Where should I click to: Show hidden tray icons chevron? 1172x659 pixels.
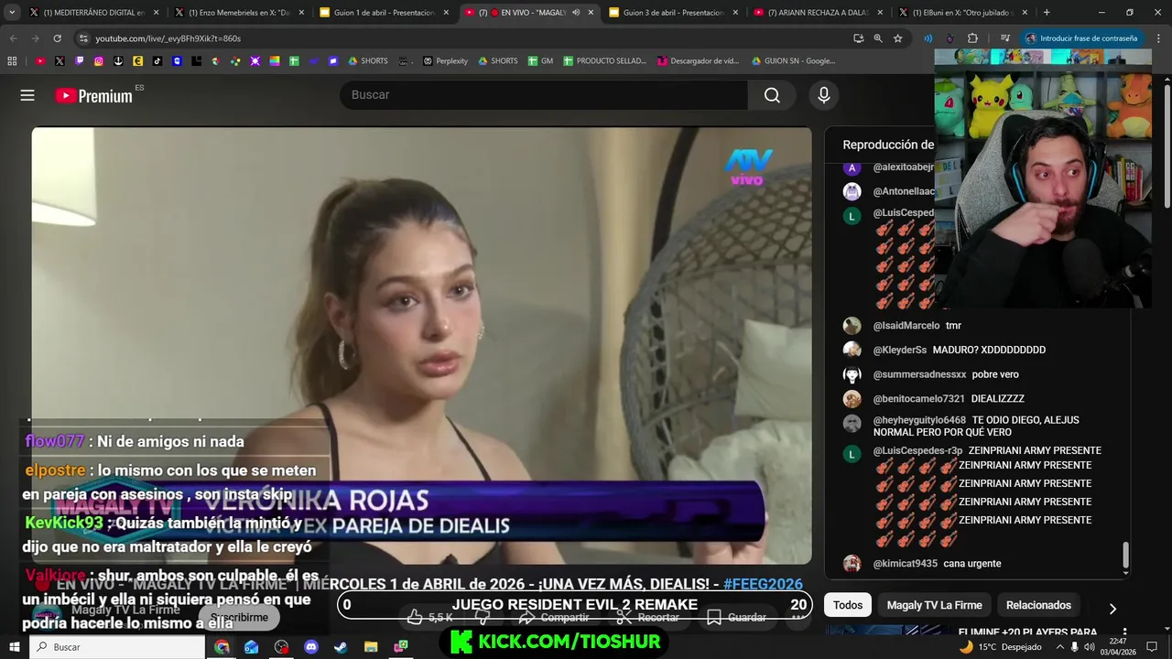(1059, 647)
